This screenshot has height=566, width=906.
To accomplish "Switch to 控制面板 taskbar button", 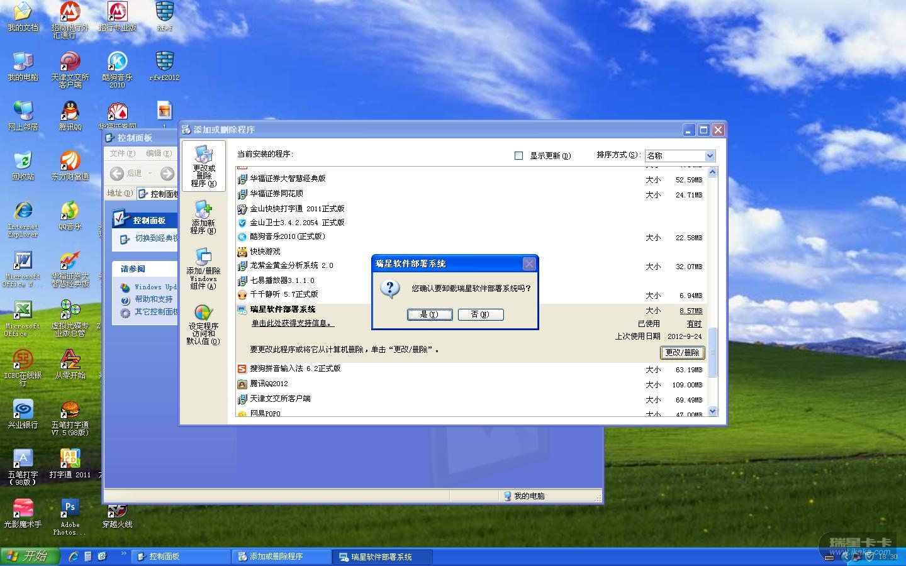I will point(180,557).
